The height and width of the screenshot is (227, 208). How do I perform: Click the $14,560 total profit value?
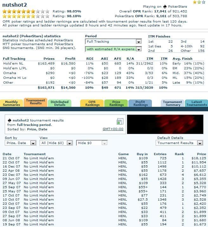pos(68,87)
